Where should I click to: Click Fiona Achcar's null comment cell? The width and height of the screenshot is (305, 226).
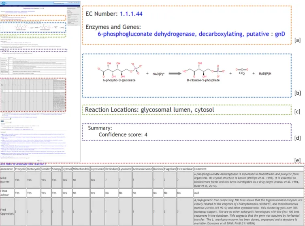249,193
